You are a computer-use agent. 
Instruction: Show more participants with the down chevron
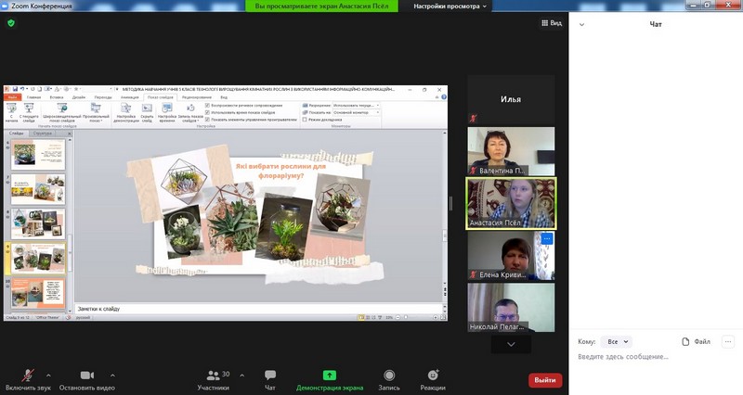tap(511, 344)
